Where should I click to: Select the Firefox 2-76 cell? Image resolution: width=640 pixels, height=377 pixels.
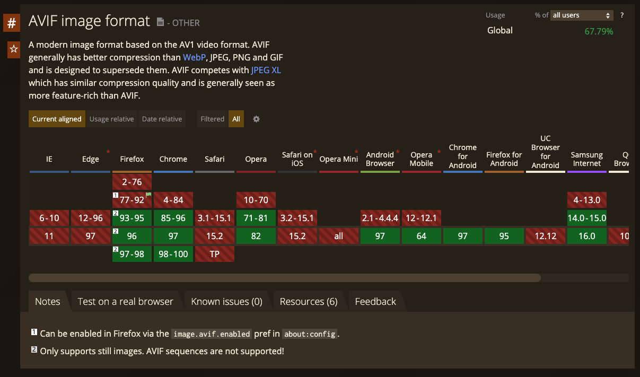pyautogui.click(x=132, y=182)
